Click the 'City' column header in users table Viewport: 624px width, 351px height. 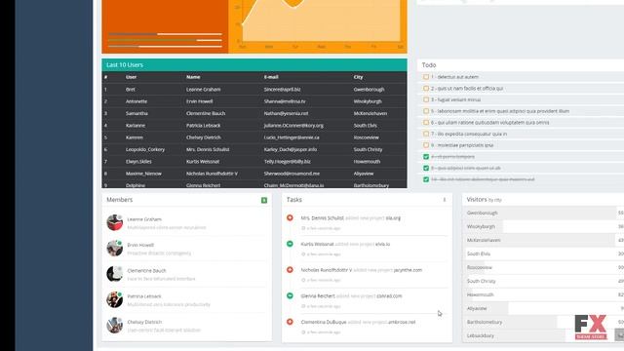click(358, 77)
